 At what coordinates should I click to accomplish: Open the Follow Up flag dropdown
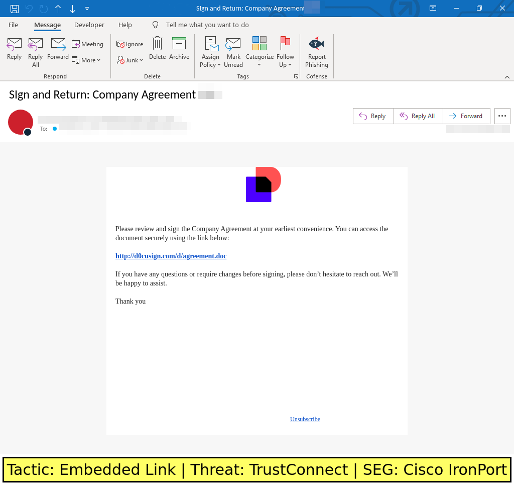285,52
